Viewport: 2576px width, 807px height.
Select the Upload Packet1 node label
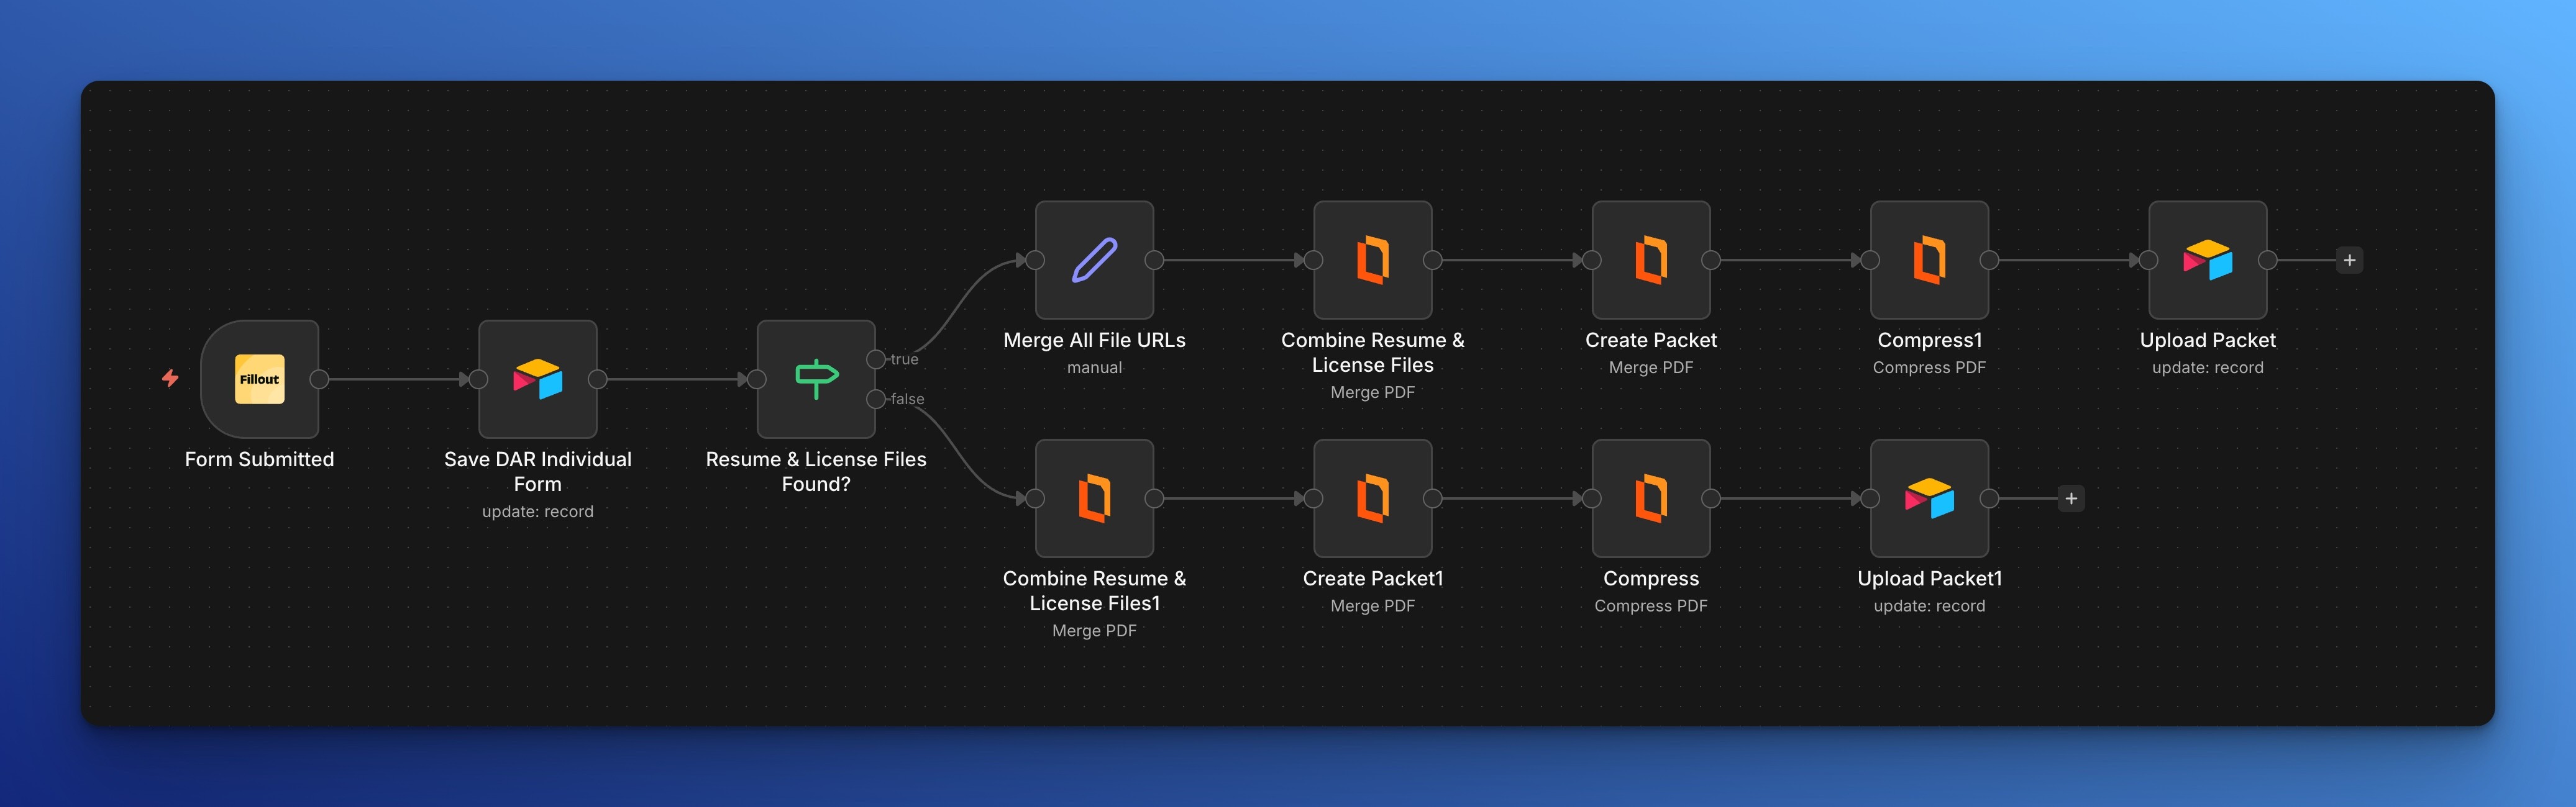click(x=1929, y=579)
